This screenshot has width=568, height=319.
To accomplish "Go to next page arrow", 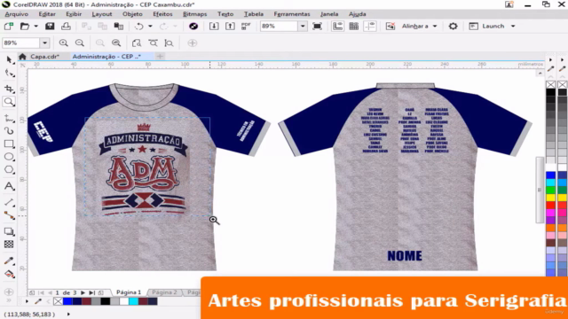I will coord(83,292).
